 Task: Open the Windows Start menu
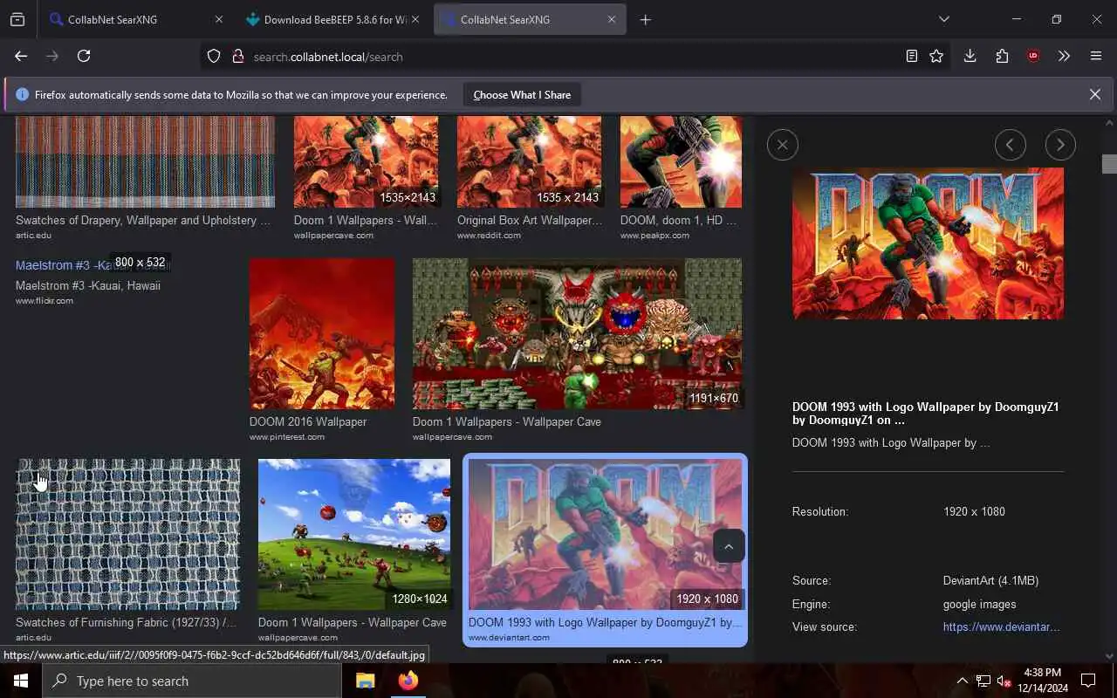(x=21, y=681)
